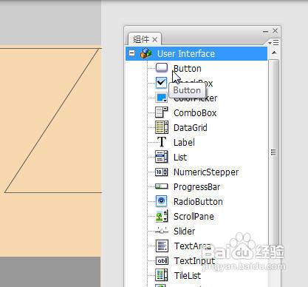Select the Label text entry

pos(184,142)
